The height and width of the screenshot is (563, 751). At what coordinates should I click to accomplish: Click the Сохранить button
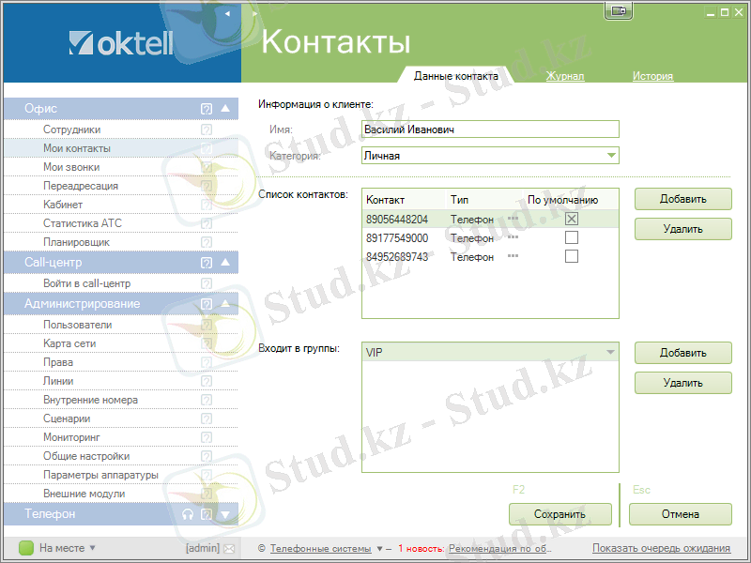pyautogui.click(x=560, y=514)
